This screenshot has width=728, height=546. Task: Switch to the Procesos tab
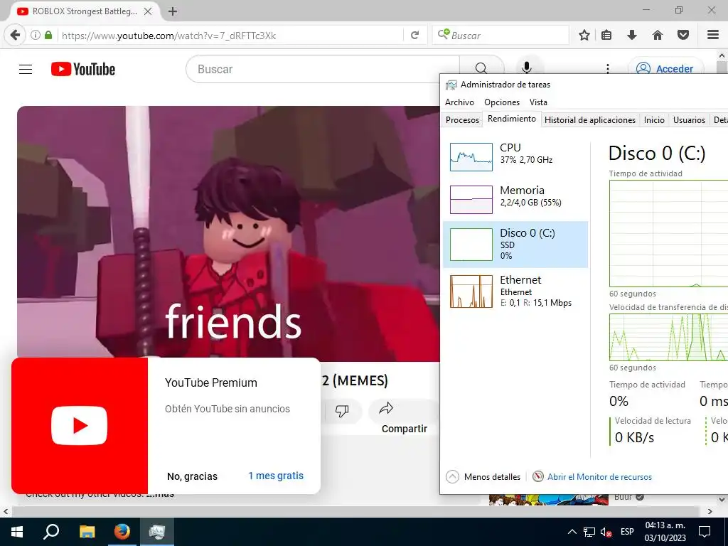coord(462,119)
